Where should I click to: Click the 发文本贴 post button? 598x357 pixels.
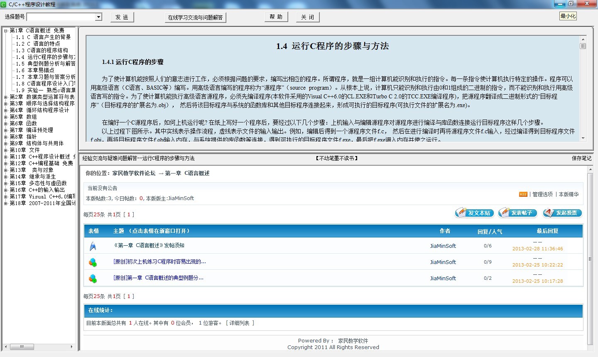tap(475, 213)
